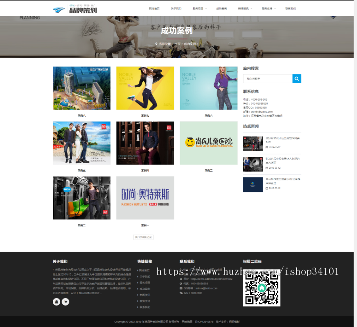Screen dimensions: 357x327
Task: Click the bell notification icon in footer
Action: [56, 302]
